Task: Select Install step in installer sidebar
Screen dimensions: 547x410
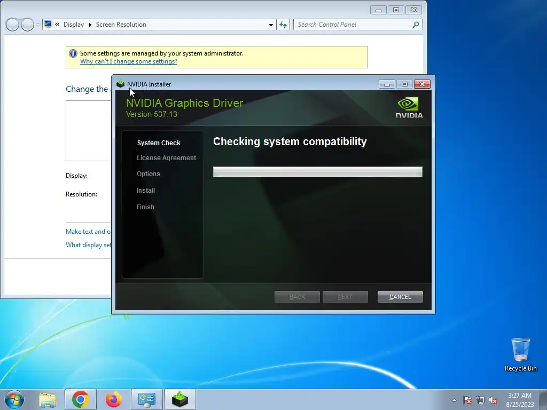Action: tap(146, 191)
